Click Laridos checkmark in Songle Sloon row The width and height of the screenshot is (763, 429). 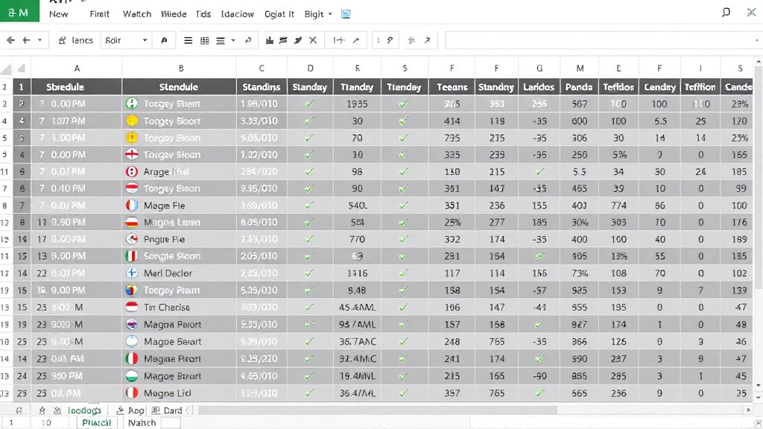(x=539, y=256)
